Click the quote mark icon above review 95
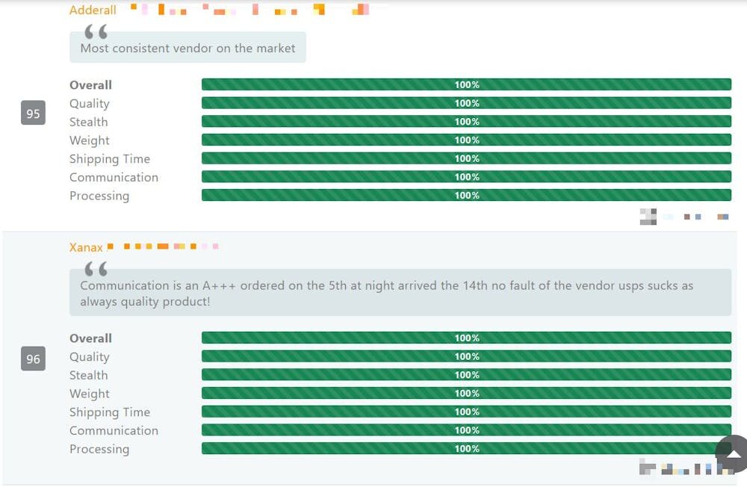Image resolution: width=747 pixels, height=487 pixels. tap(96, 31)
